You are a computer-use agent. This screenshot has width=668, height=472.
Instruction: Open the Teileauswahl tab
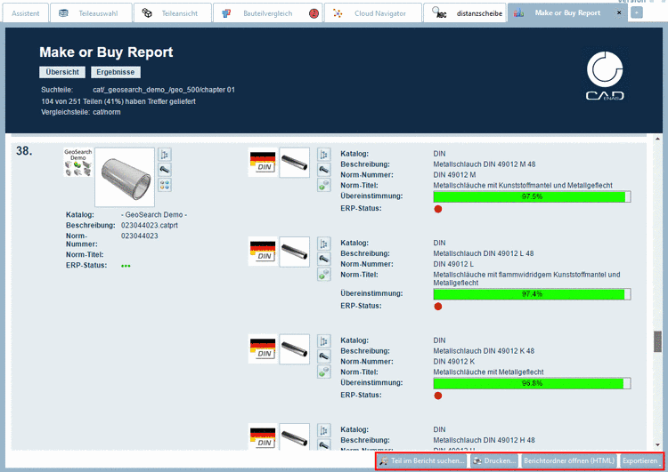91,13
